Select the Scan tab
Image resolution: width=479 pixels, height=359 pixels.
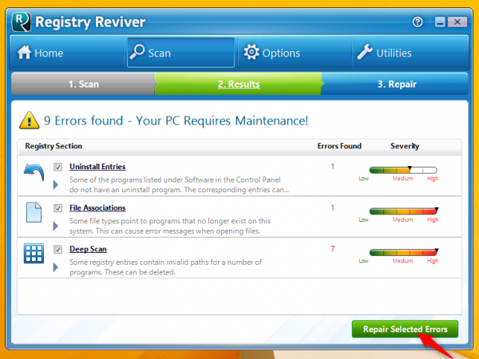point(181,53)
